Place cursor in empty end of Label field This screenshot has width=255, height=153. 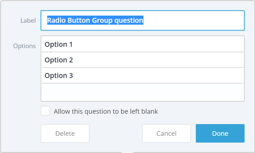click(x=194, y=20)
